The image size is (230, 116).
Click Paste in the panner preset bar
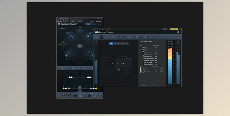80,22
